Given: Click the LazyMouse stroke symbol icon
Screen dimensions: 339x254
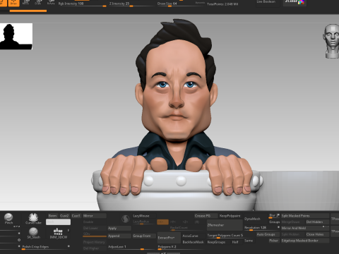Looking at the screenshot, I should (125, 219).
